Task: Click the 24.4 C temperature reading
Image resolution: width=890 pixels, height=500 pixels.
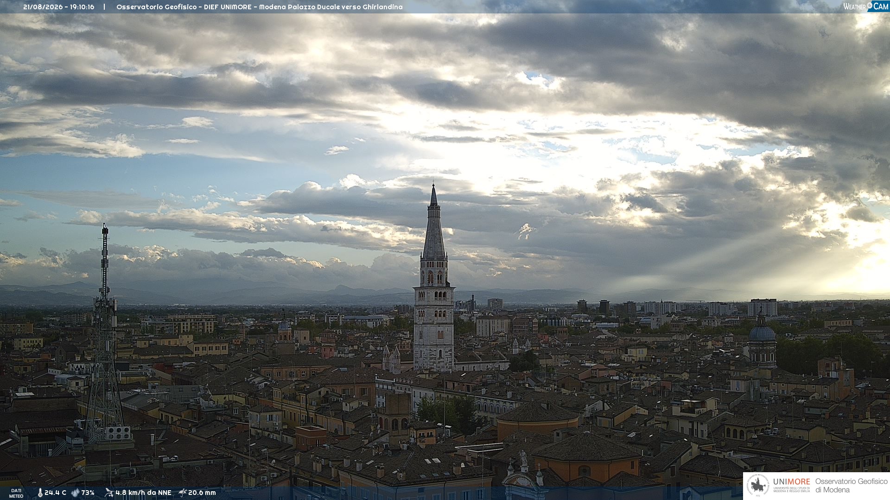Action: [55, 493]
